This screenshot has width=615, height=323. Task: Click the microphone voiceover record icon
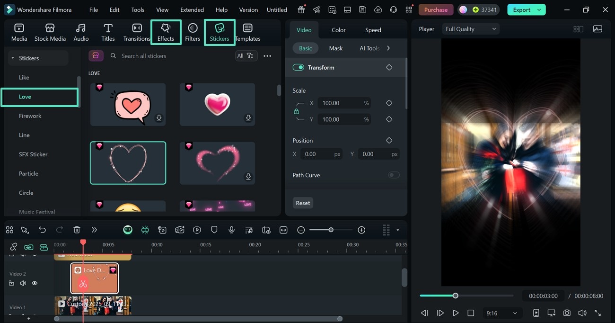(x=231, y=230)
